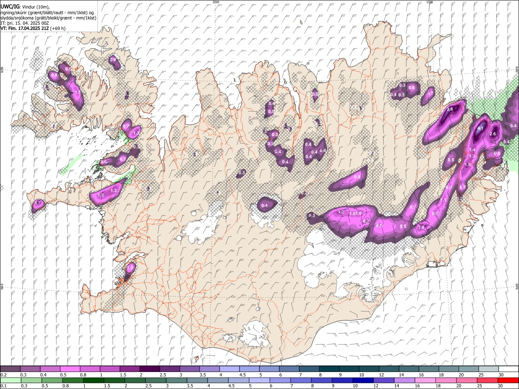The height and width of the screenshot is (389, 519).
Task: Pick the dark purple 0.2 swatch in snow scale
Action: (10, 369)
